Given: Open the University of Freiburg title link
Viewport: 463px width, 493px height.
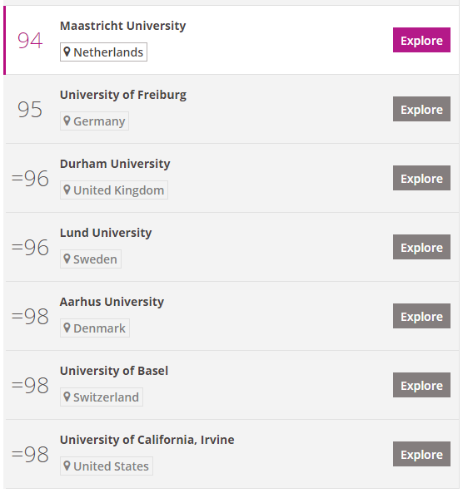Looking at the screenshot, I should [x=123, y=95].
